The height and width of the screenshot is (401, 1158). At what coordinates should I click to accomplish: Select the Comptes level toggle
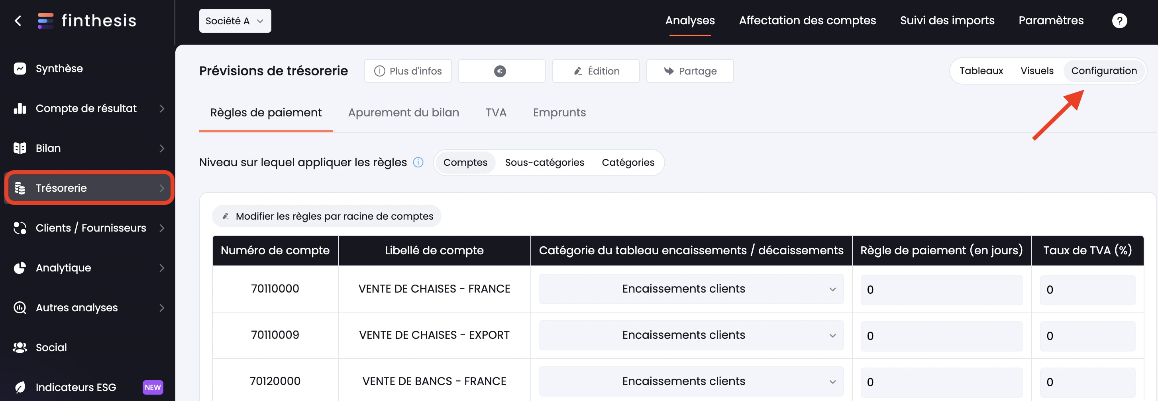(465, 162)
